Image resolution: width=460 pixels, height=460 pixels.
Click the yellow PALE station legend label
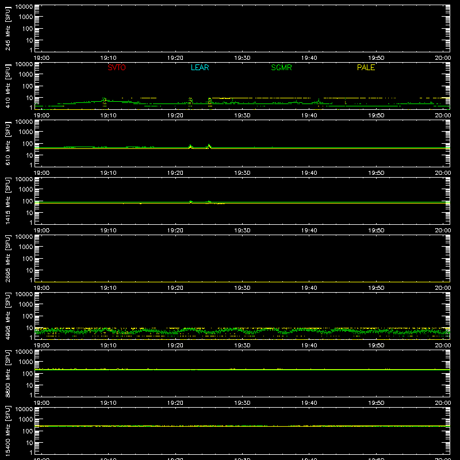366,67
